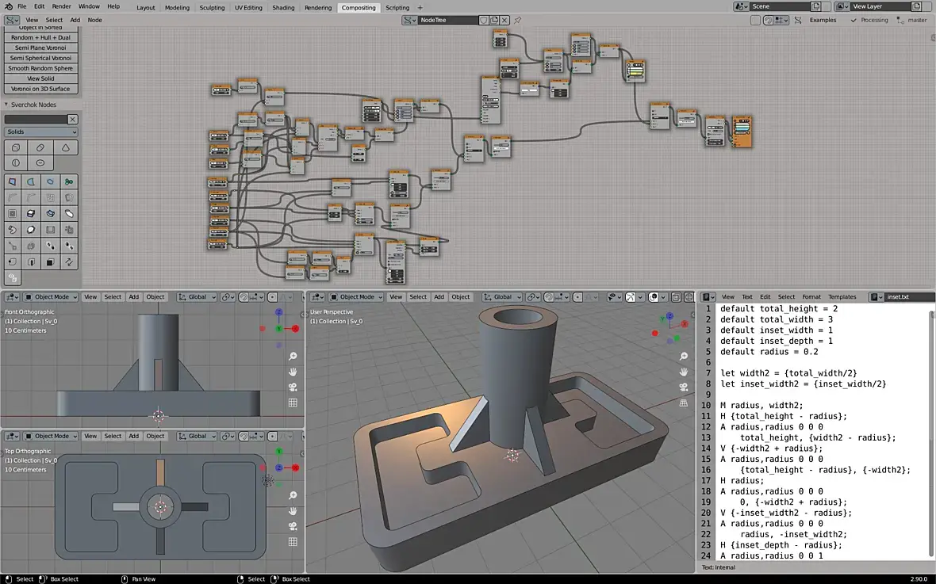Image resolution: width=936 pixels, height=584 pixels.
Task: Click the zoom magnifier in the Front Orthographic view
Action: (293, 357)
